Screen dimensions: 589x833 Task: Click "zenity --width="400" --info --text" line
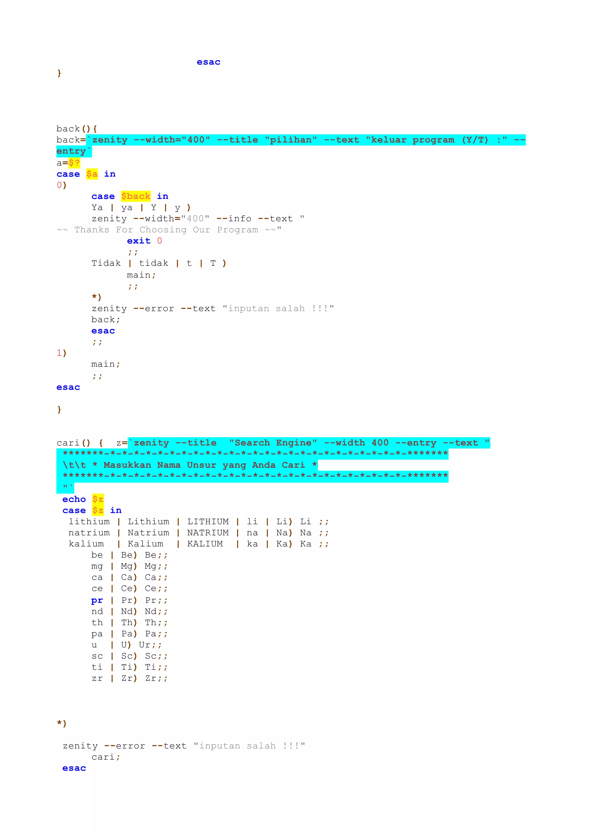[198, 219]
